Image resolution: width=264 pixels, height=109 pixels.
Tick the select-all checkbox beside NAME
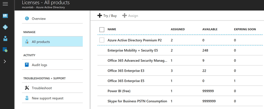click(102, 30)
